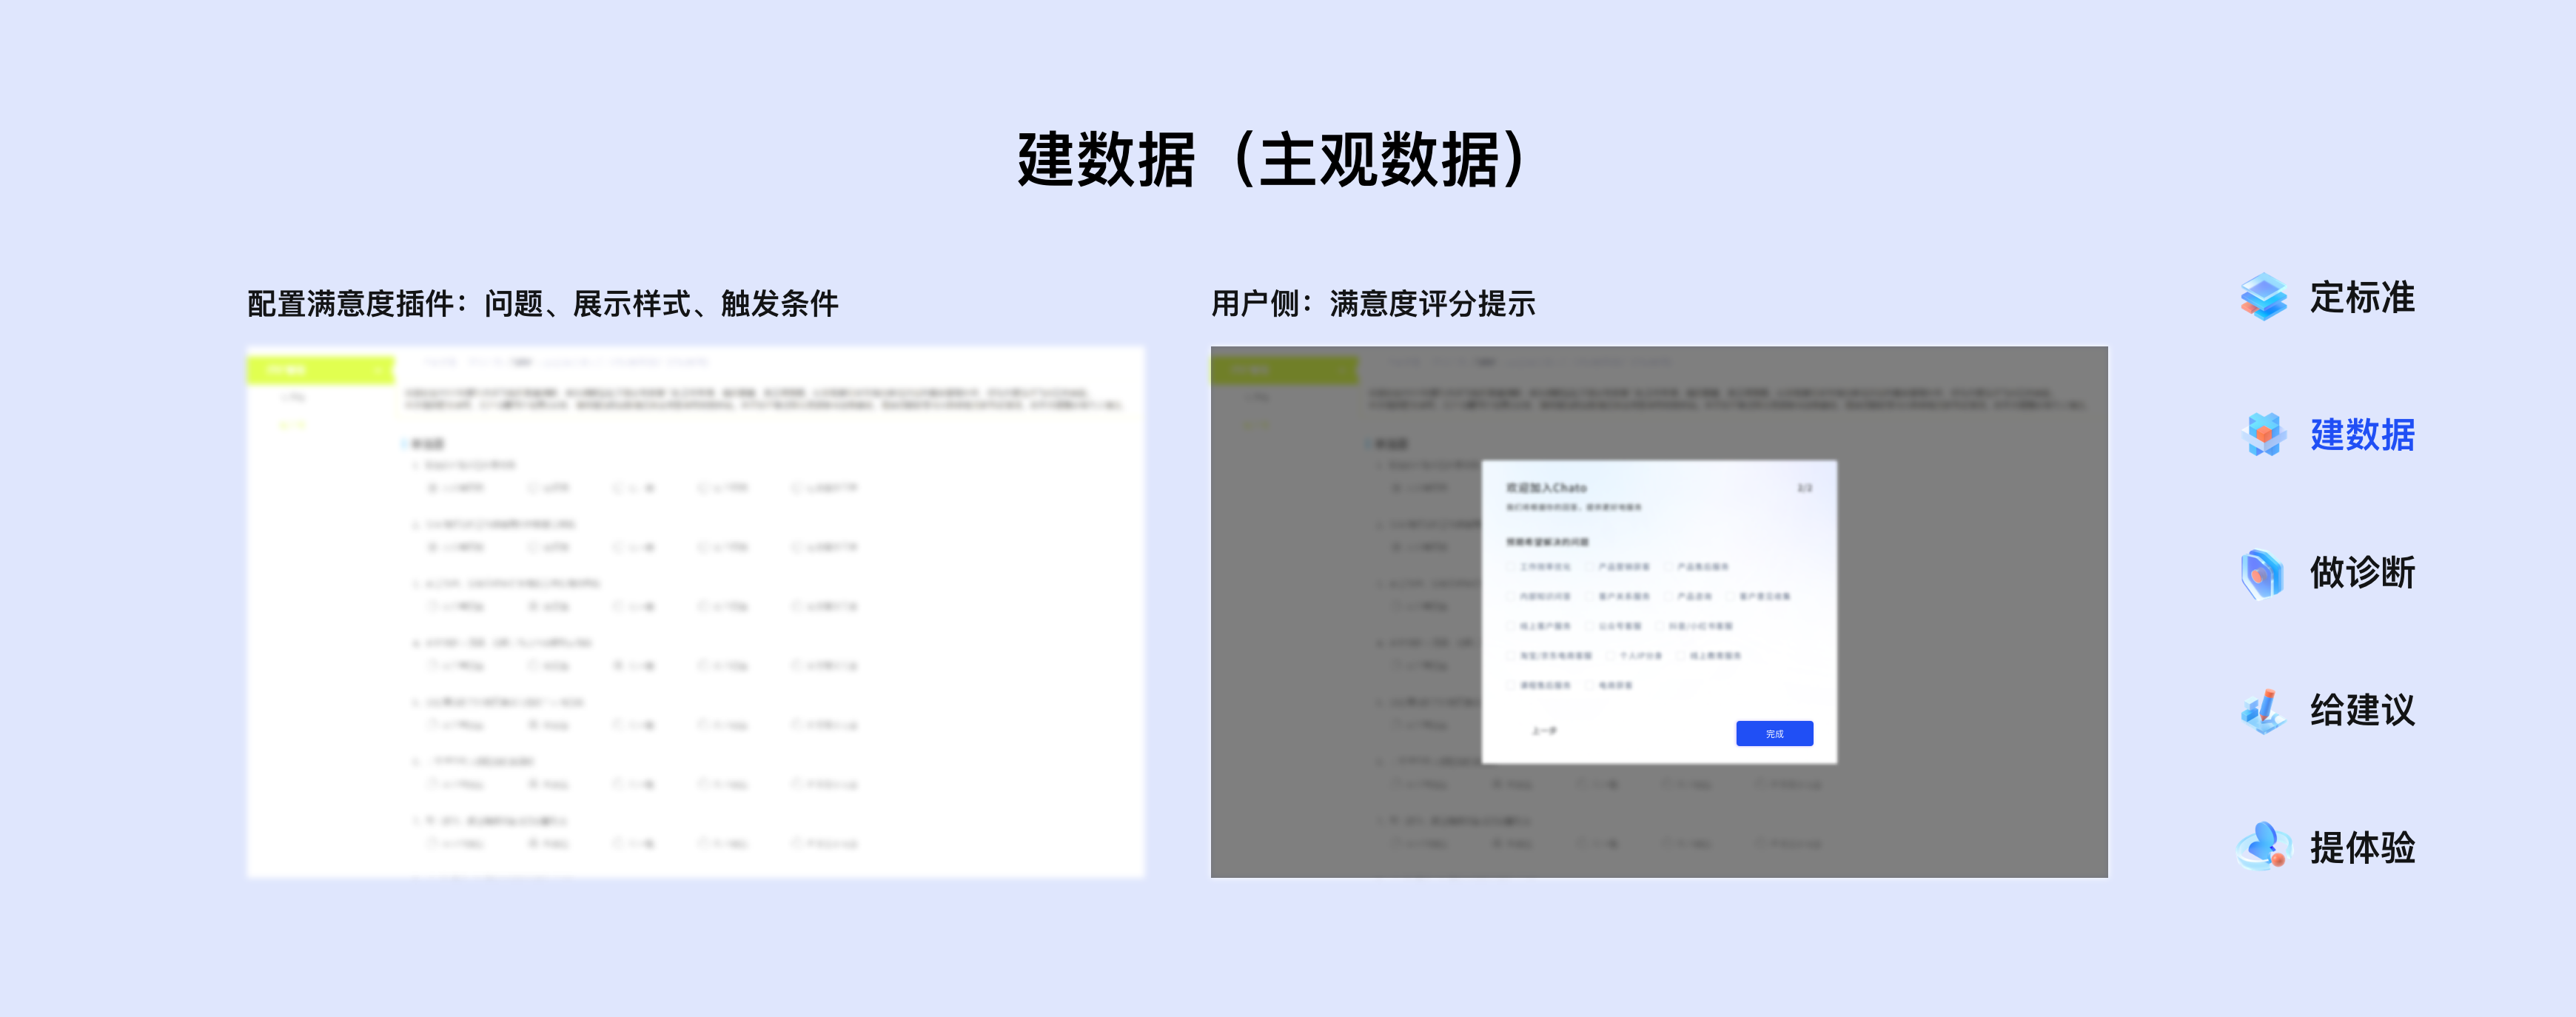The height and width of the screenshot is (1017, 2576).
Task: Enable the 抖音/小红书运营 option
Action: [x=1660, y=627]
